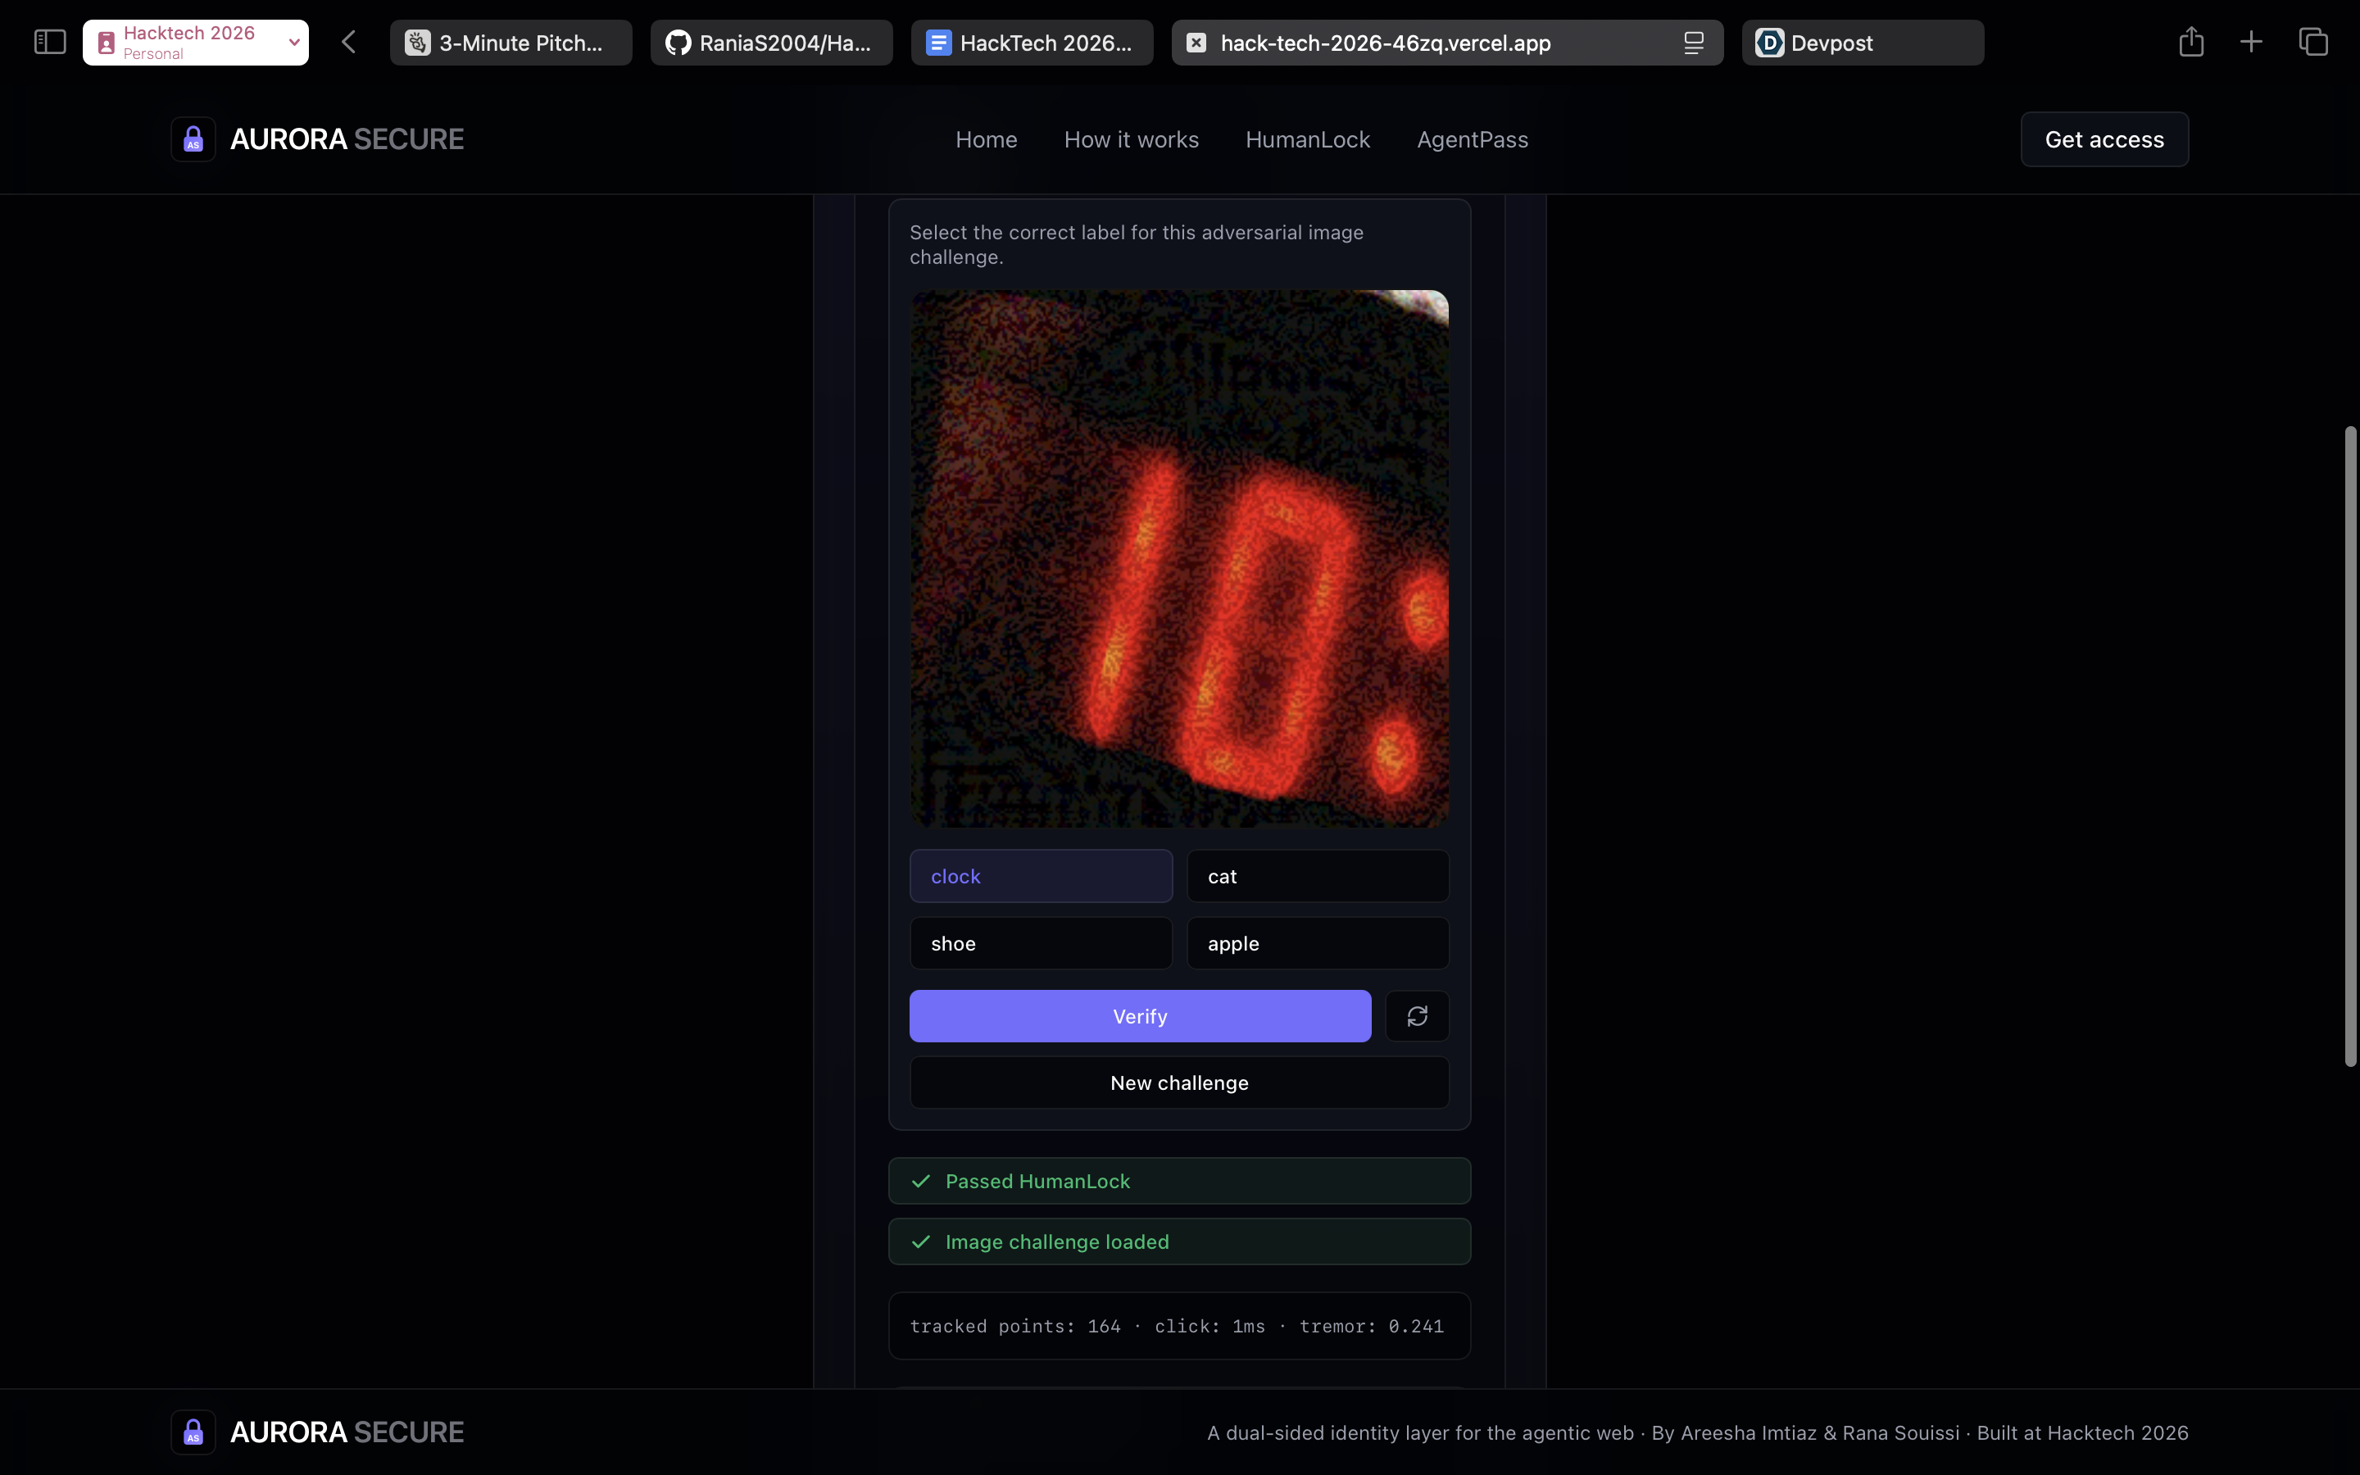This screenshot has height=1475, width=2360.
Task: Expand the Hacktech 2026 profile dropdown
Action: [293, 42]
